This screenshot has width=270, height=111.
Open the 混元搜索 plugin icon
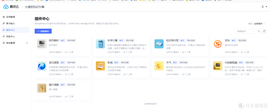[42, 66]
